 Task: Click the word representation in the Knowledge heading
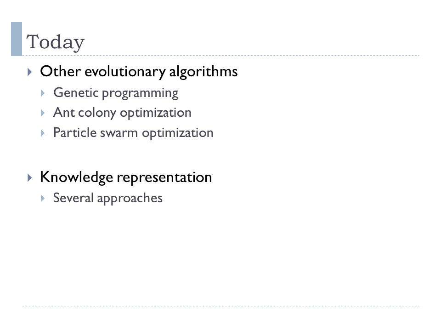[x=164, y=177]
